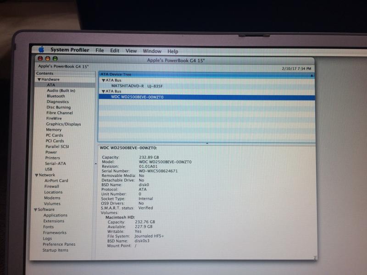Click the green zoom window button
Image resolution: width=367 pixels, height=275 pixels.
[55, 59]
